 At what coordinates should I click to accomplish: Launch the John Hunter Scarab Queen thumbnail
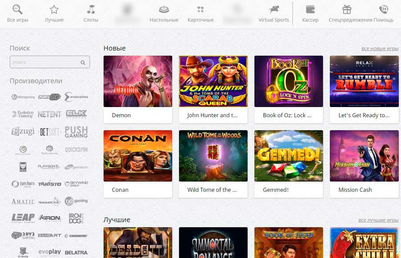213,81
